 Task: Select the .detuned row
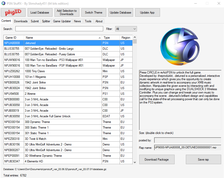[x=68, y=43]
